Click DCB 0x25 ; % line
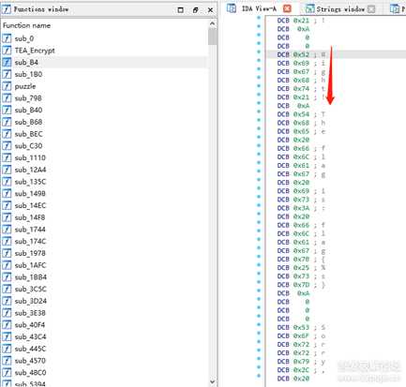 point(301,268)
